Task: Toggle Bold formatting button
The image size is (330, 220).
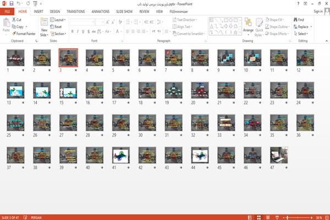Action: click(x=73, y=31)
